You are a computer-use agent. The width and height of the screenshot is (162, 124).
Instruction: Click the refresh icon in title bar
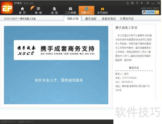pyautogui.click(x=128, y=3)
